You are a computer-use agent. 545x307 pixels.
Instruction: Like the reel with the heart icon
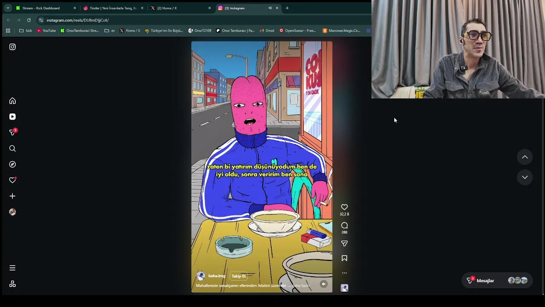tap(344, 207)
